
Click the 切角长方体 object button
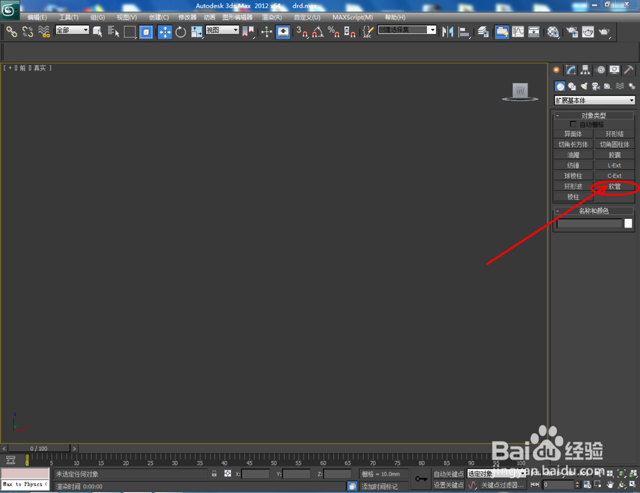[573, 145]
